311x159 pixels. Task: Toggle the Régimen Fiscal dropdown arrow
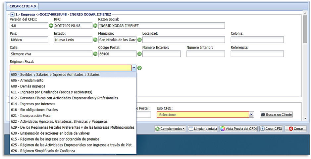[x=134, y=68]
